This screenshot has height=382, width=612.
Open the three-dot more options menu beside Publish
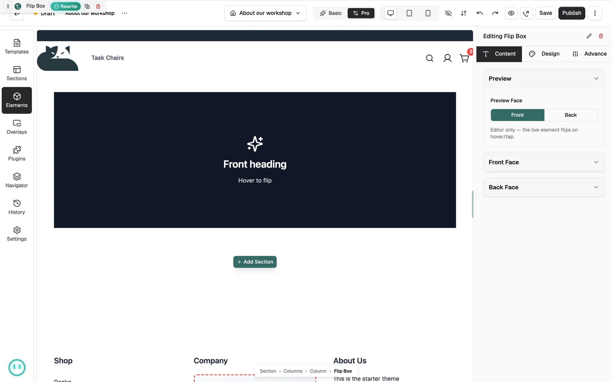[x=595, y=13]
